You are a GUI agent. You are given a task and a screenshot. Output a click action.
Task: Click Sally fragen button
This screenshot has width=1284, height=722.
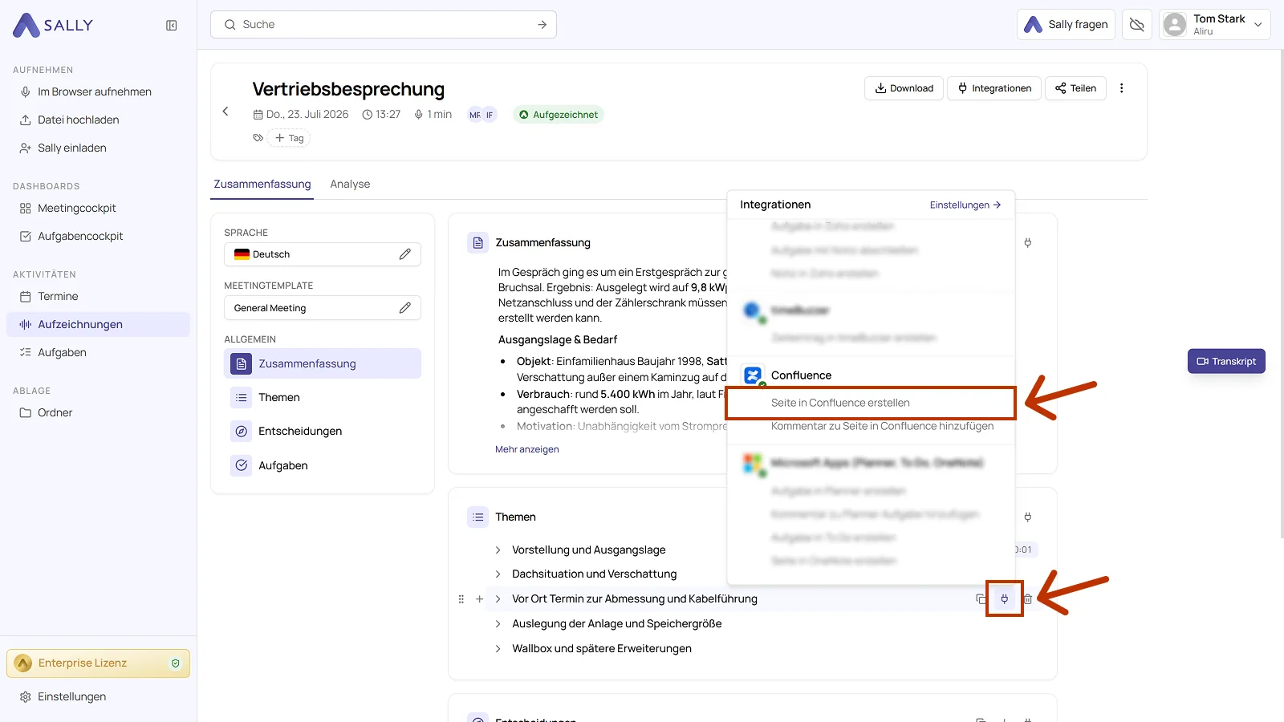coord(1067,25)
